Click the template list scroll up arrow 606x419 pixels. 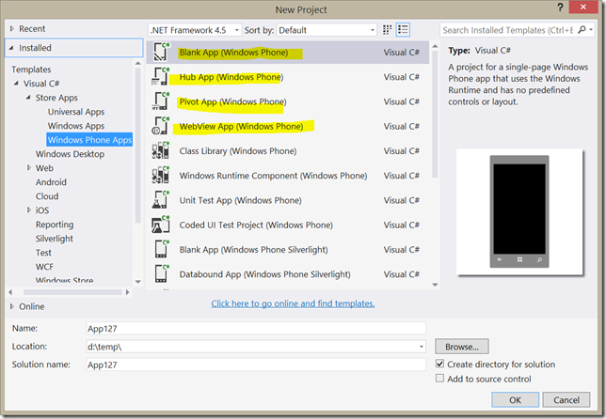[x=435, y=46]
